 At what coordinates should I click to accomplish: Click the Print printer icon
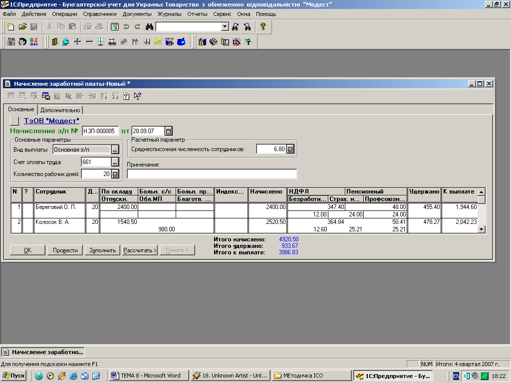coord(88,27)
